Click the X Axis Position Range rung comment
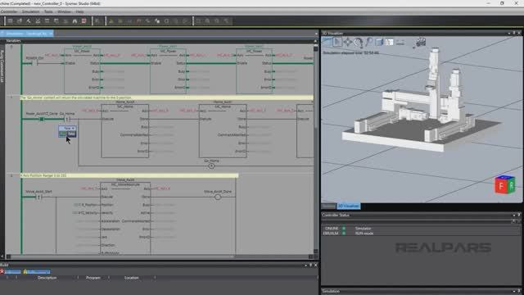Image resolution: width=524 pixels, height=295 pixels. point(129,175)
